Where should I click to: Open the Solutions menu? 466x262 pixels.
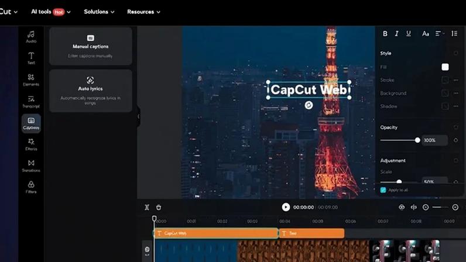[99, 12]
